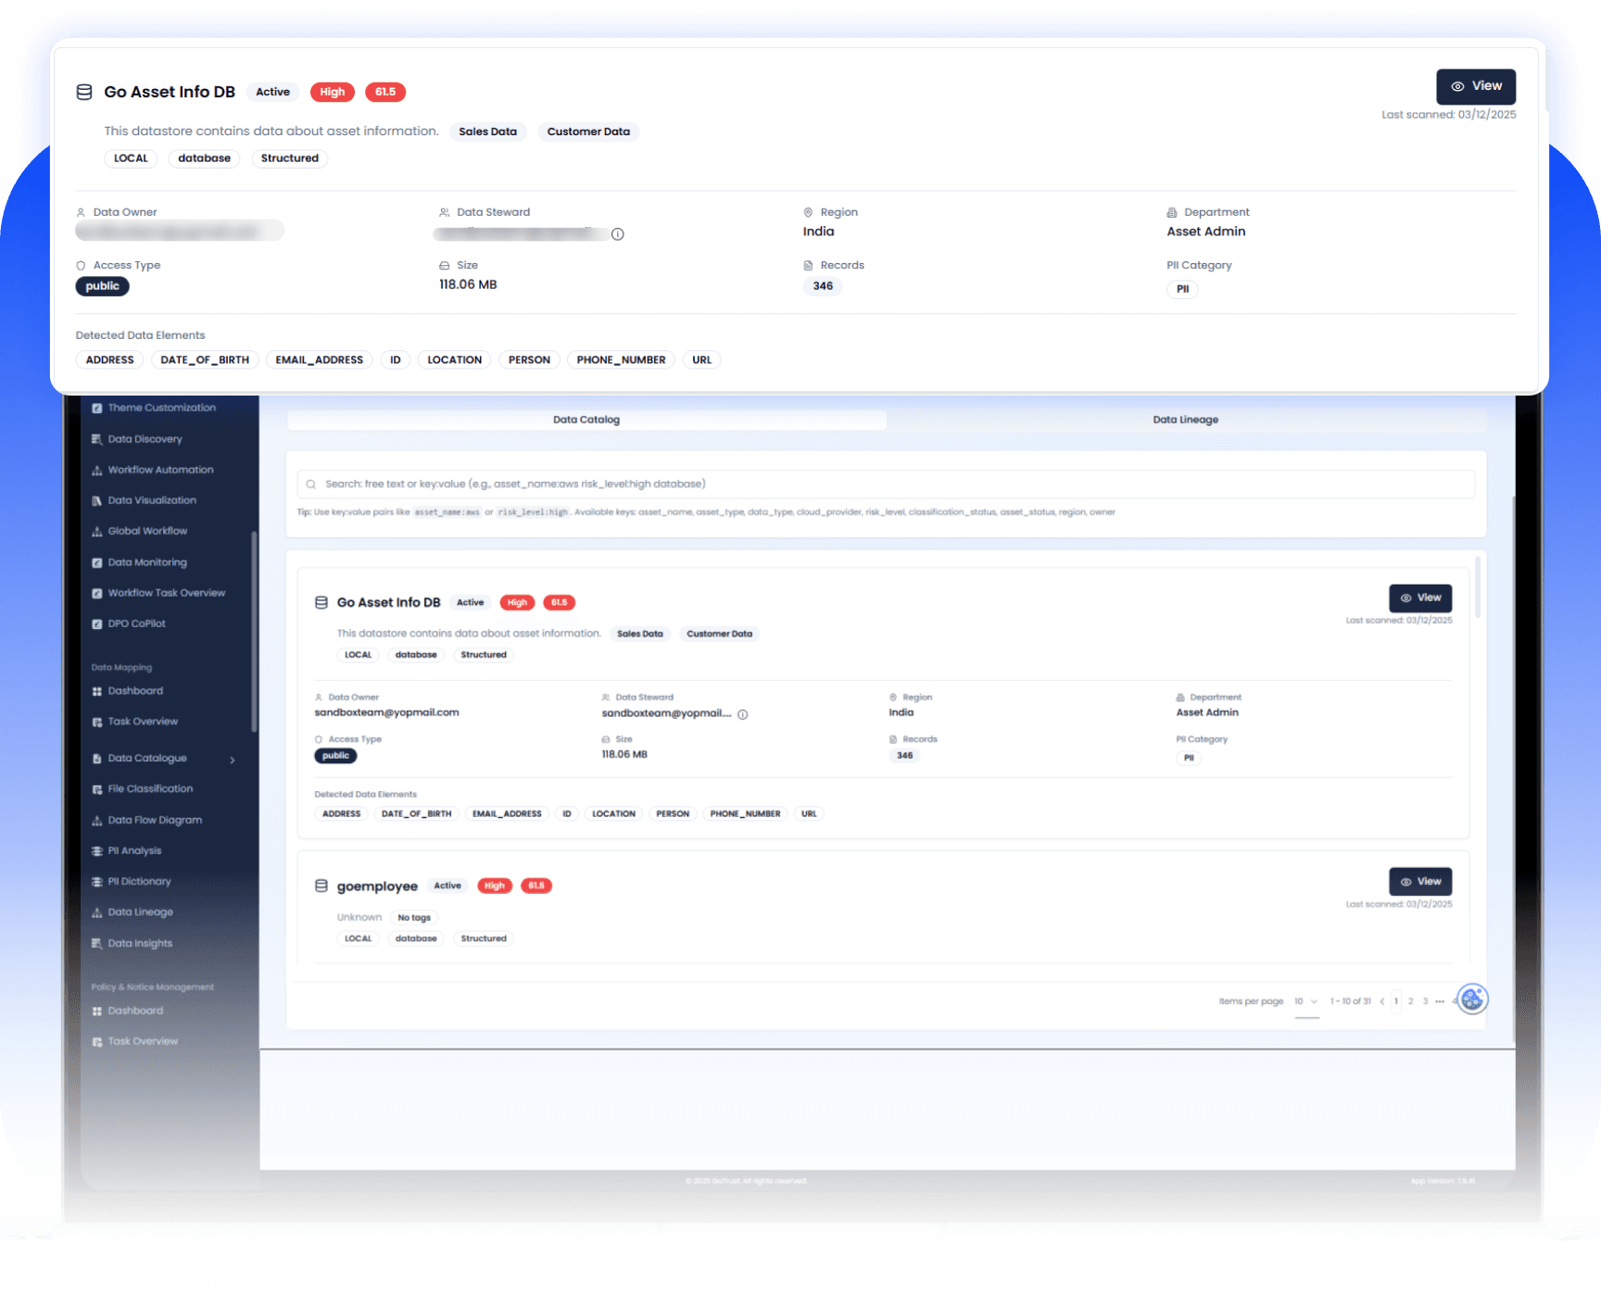Open Data Flow Diagram from its sidebar icon

[97, 821]
